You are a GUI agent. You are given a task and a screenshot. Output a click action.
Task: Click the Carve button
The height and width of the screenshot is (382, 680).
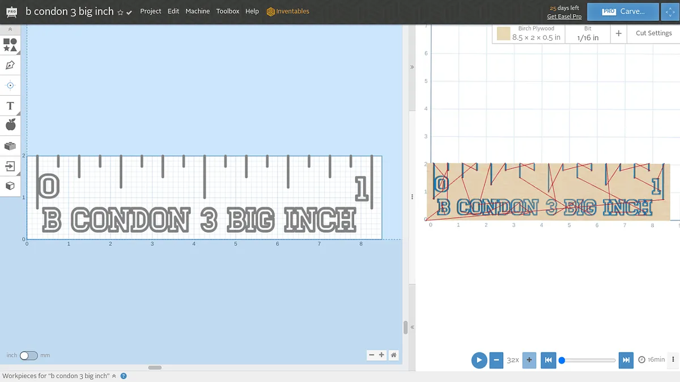[623, 11]
